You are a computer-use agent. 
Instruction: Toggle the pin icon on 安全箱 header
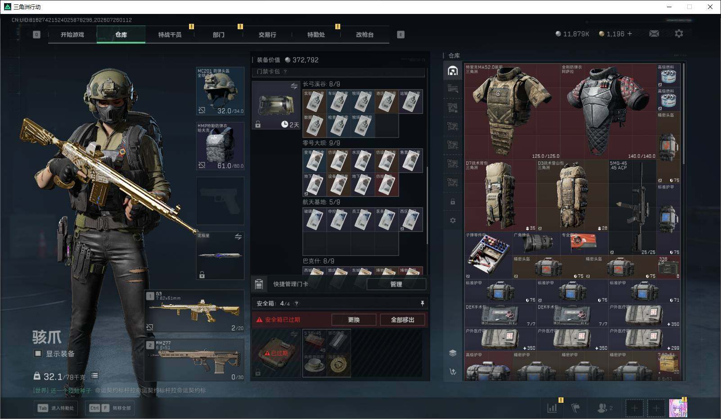click(x=422, y=303)
